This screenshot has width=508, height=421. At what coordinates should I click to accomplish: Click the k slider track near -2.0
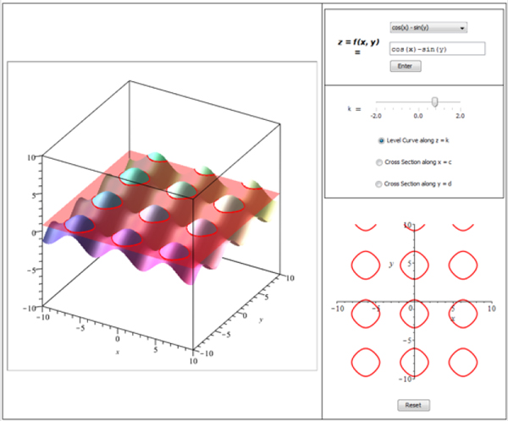coord(378,102)
